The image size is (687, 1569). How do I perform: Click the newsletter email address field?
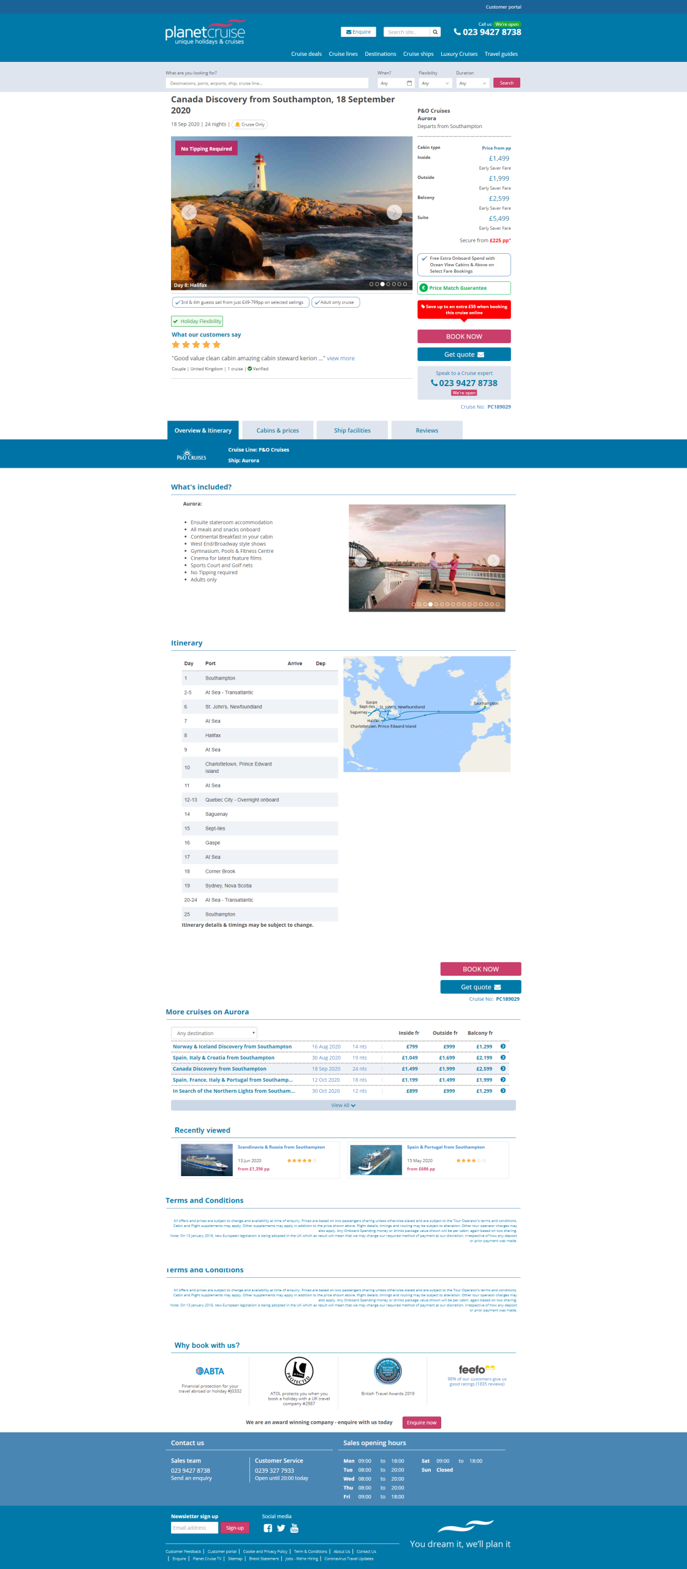pyautogui.click(x=194, y=1527)
